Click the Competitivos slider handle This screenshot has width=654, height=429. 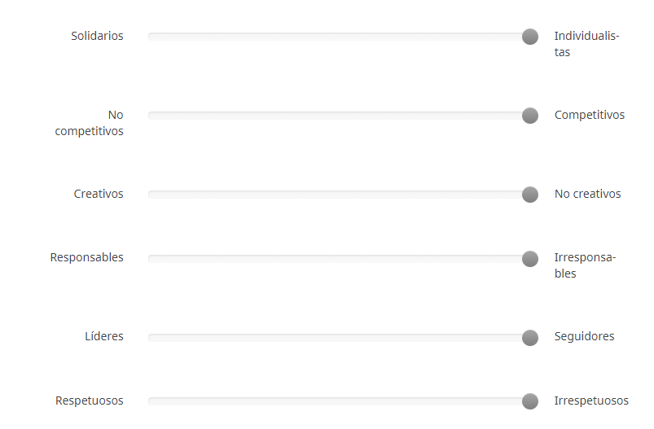[x=530, y=116]
